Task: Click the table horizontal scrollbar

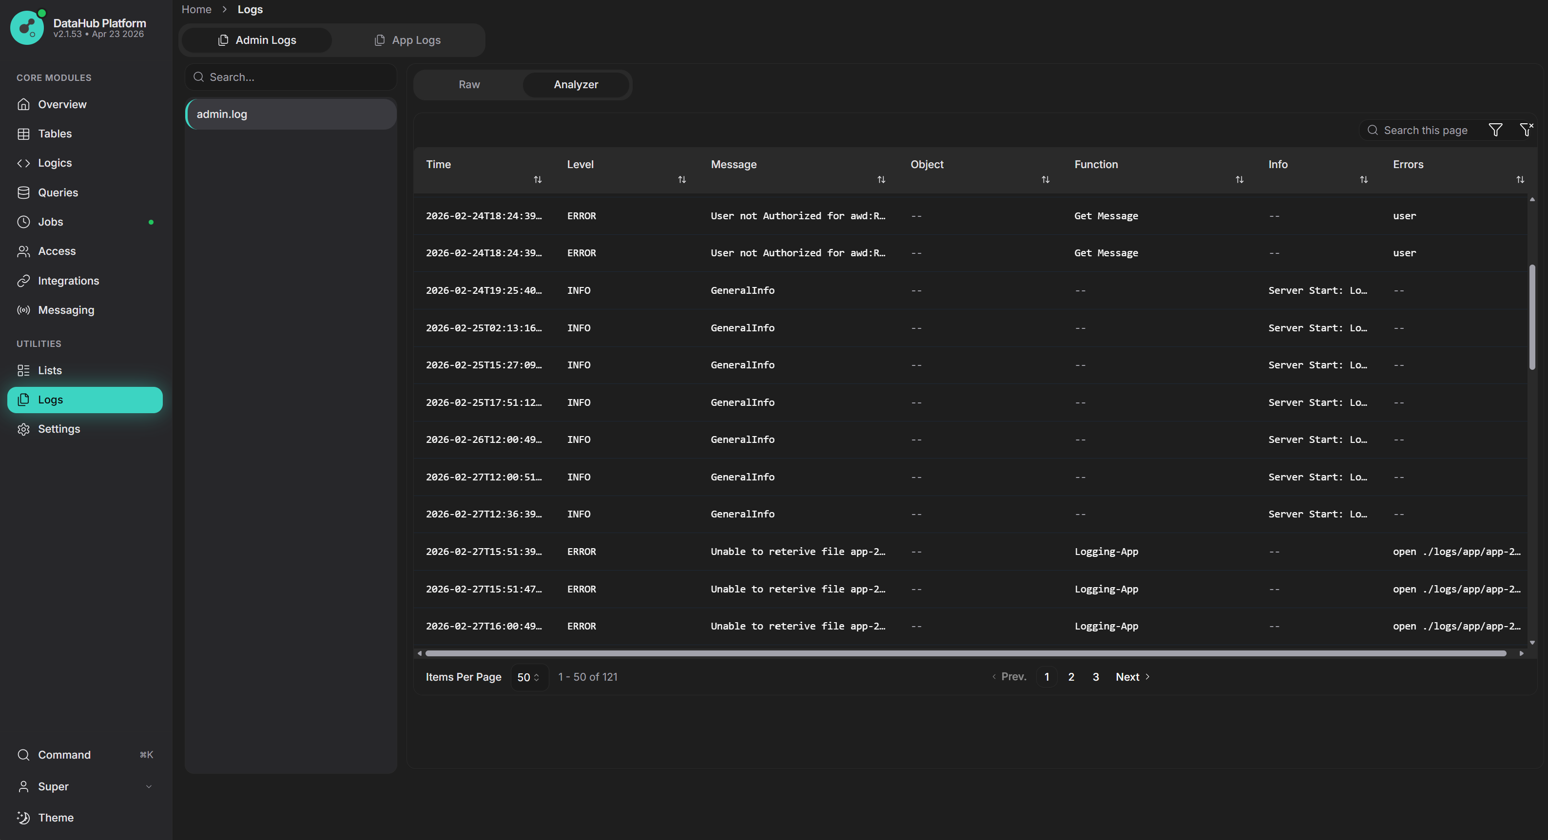Action: coord(965,653)
